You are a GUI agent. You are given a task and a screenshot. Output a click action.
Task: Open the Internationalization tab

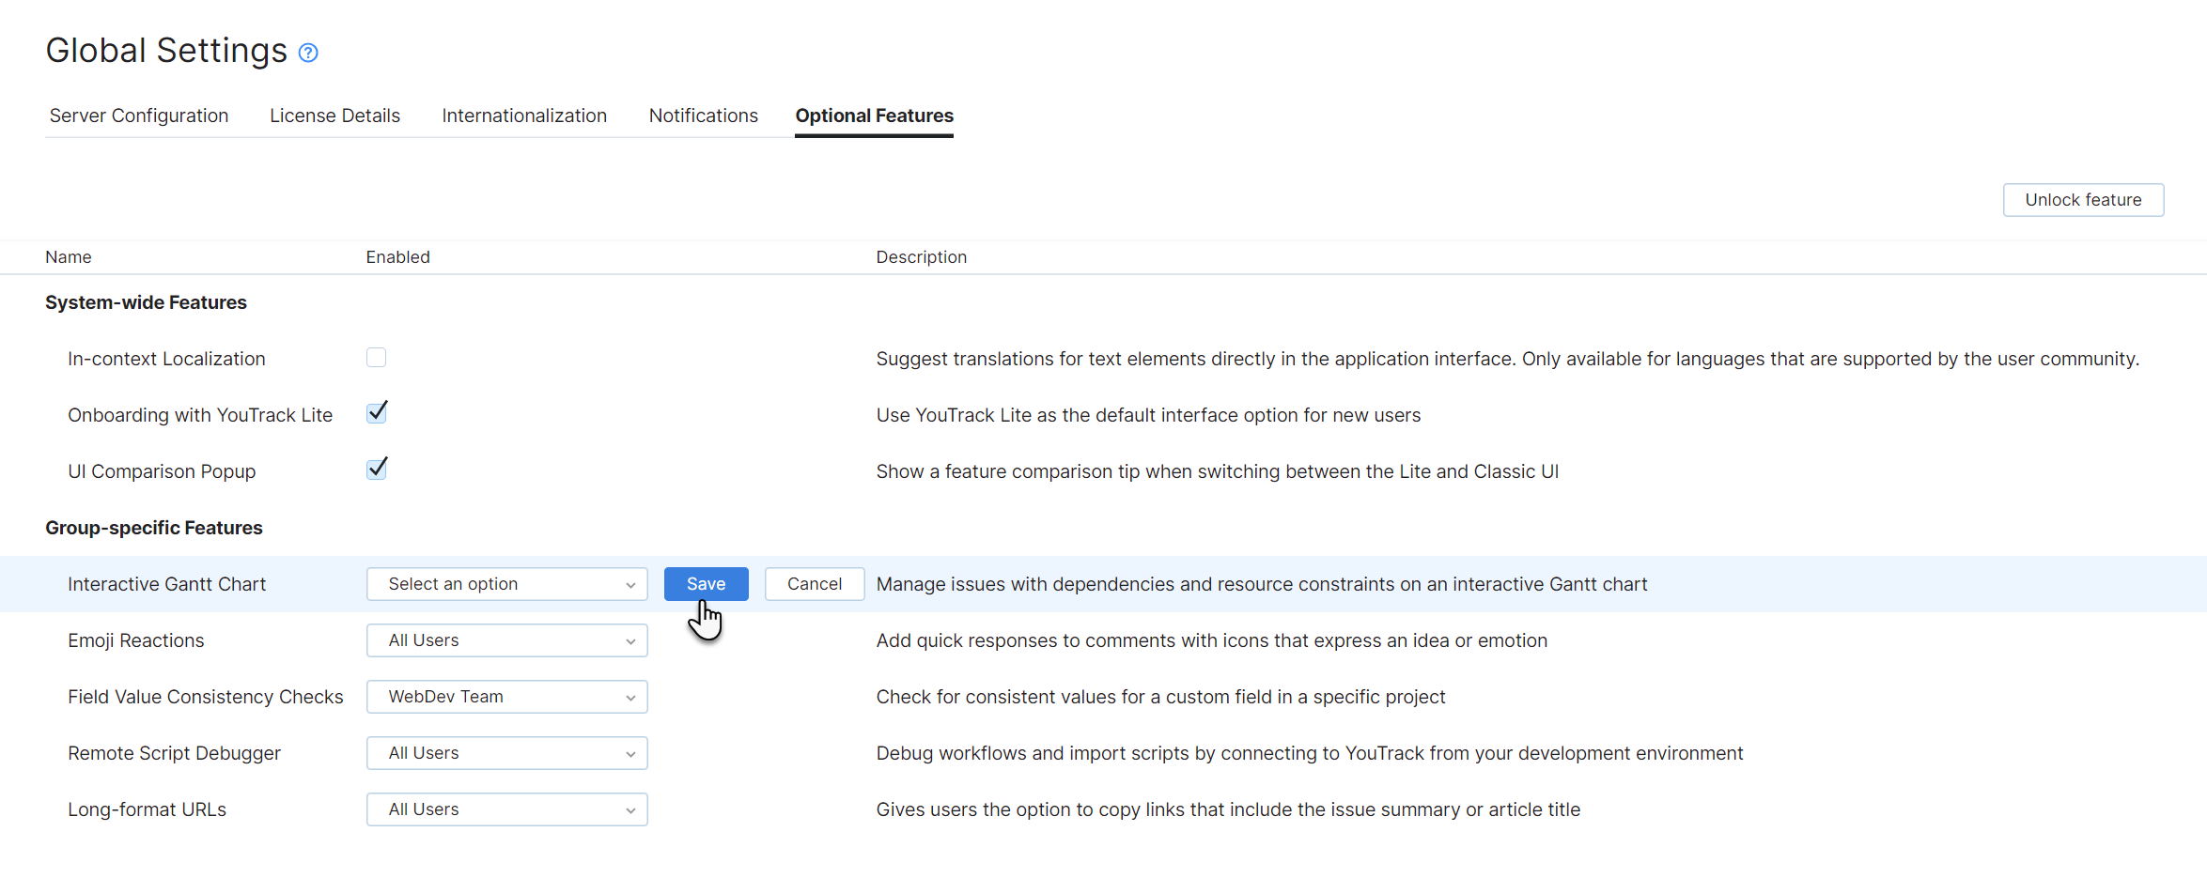coord(524,116)
